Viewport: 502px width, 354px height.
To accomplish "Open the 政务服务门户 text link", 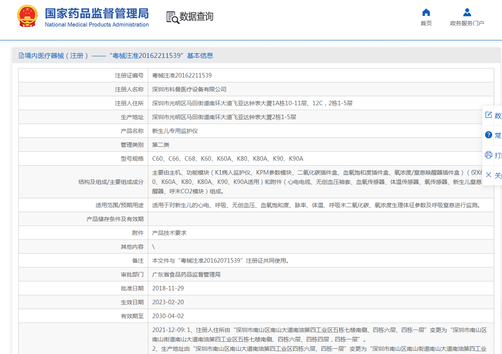I will click(467, 23).
